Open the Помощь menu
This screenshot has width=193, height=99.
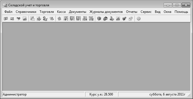(181, 12)
